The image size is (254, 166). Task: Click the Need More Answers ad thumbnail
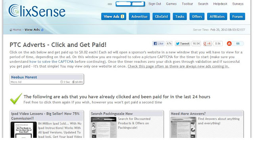183,127
